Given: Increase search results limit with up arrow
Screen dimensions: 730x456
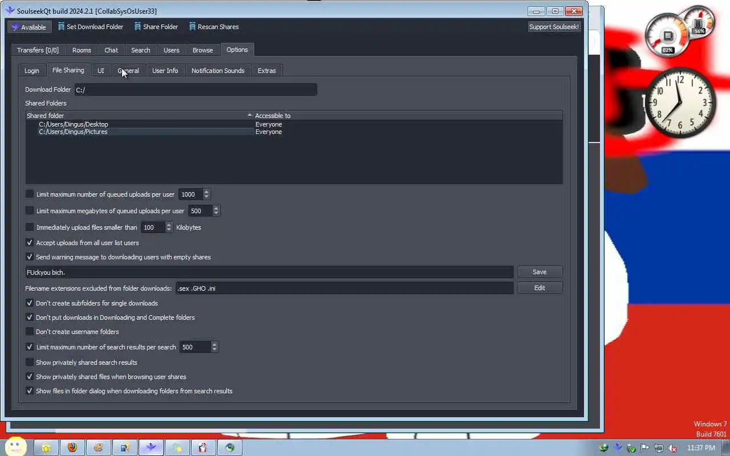Looking at the screenshot, I should pyautogui.click(x=214, y=344).
